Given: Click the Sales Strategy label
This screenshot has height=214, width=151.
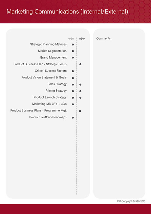Looking at the screenshot, I should click(x=57, y=84).
